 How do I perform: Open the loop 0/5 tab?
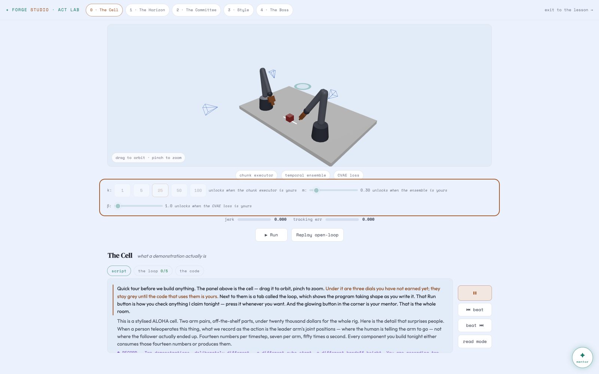(153, 271)
